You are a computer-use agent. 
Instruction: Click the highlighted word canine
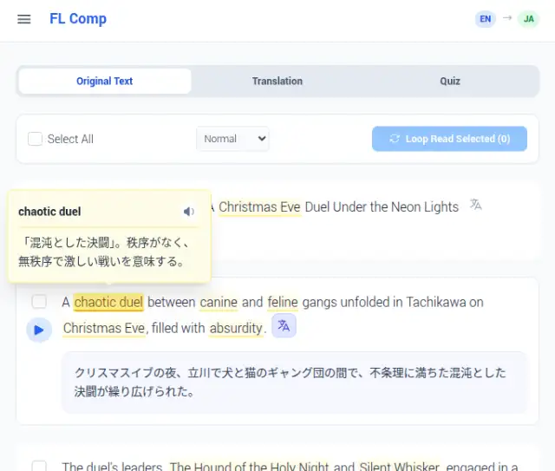pos(219,303)
